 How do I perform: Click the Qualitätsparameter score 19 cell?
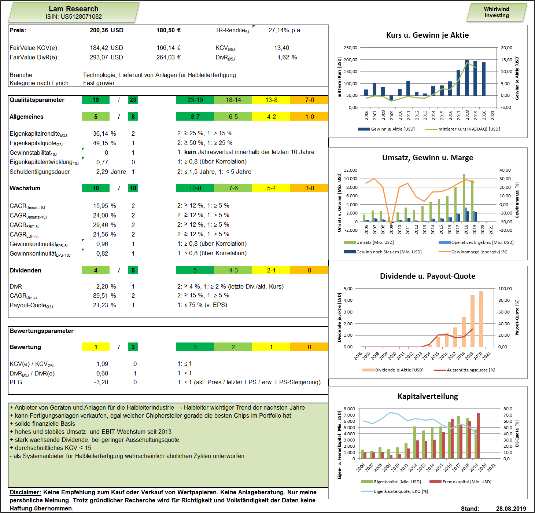point(96,100)
